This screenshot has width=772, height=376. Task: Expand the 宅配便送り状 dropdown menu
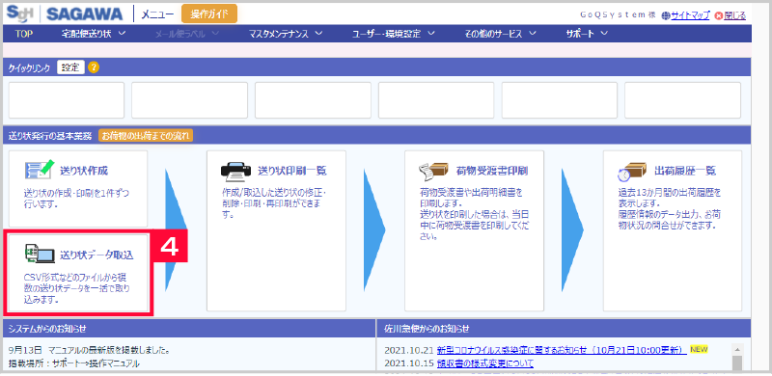[94, 34]
